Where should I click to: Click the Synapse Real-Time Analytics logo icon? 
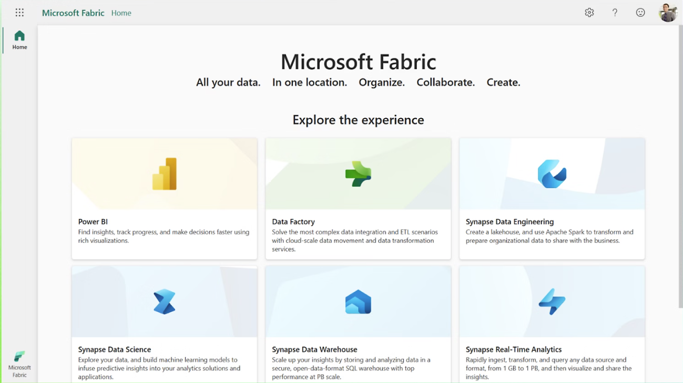(x=552, y=302)
